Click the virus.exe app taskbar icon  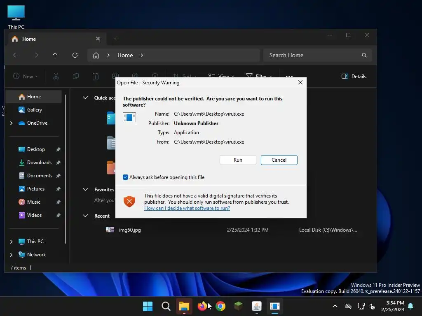pyautogui.click(x=275, y=306)
